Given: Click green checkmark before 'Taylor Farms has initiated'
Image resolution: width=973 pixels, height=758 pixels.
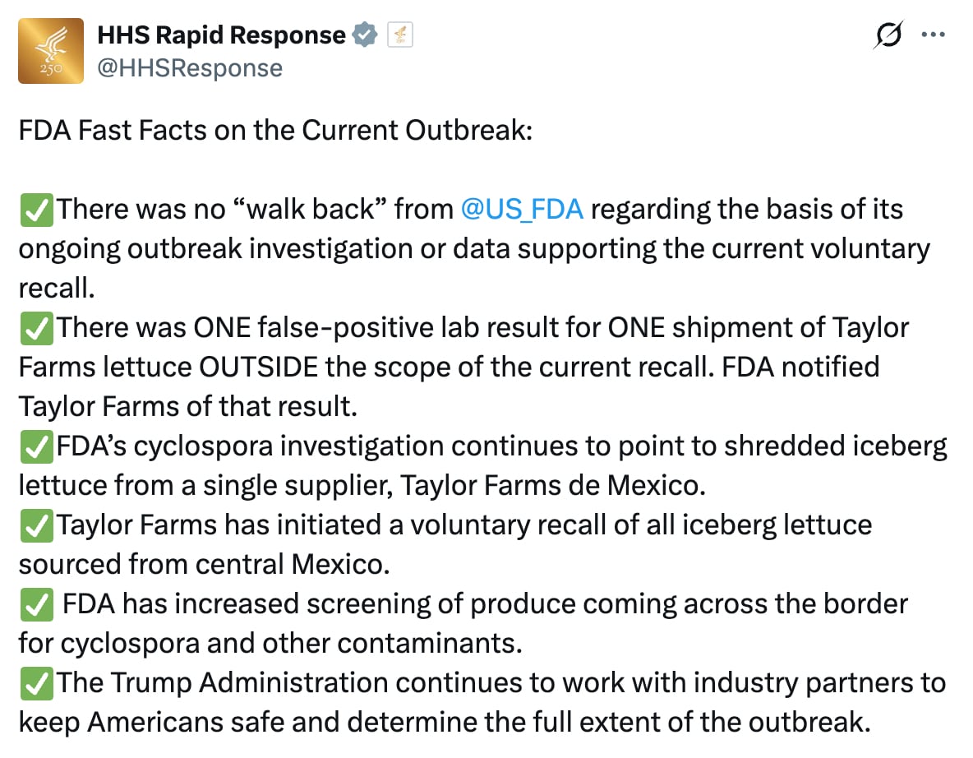Looking at the screenshot, I should pos(37,526).
